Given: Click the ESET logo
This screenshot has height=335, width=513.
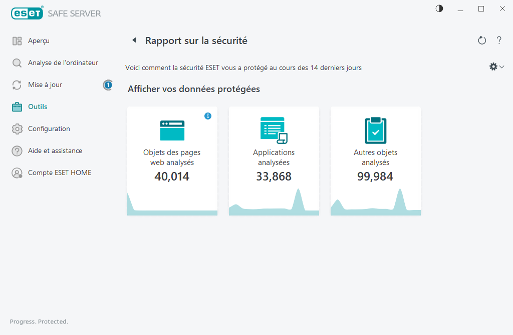Looking at the screenshot, I should 27,13.
